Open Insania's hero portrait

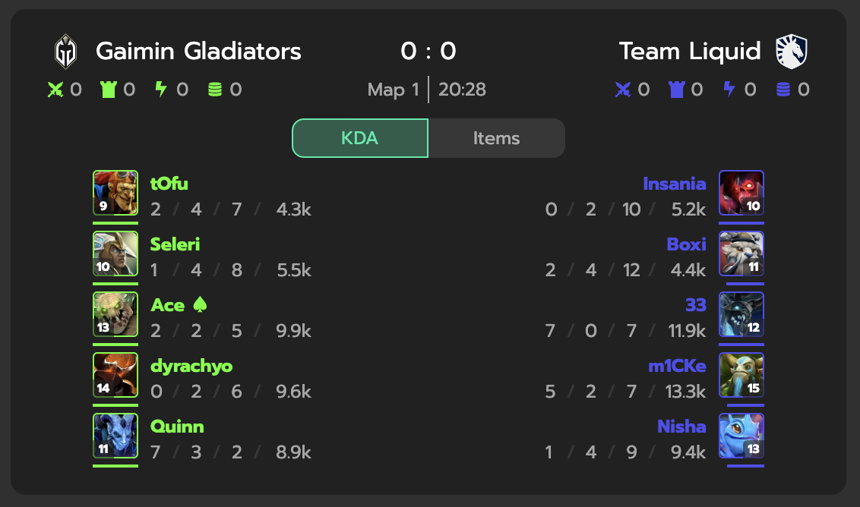(x=741, y=193)
